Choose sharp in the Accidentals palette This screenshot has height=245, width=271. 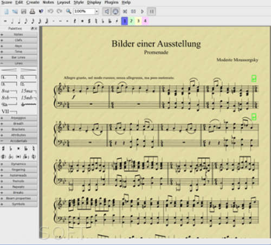[x=3, y=149]
